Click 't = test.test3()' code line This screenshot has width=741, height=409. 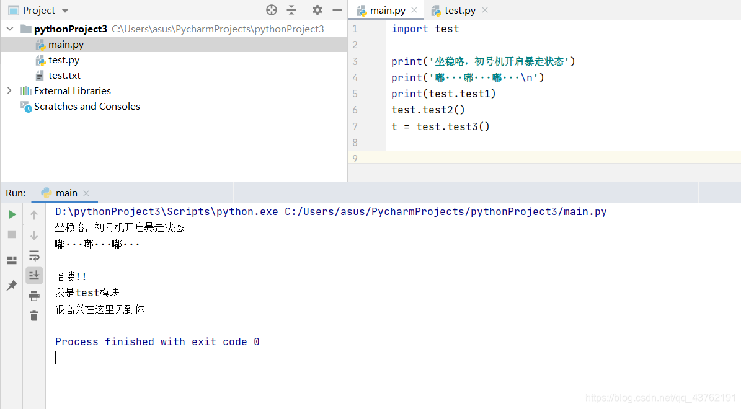440,126
